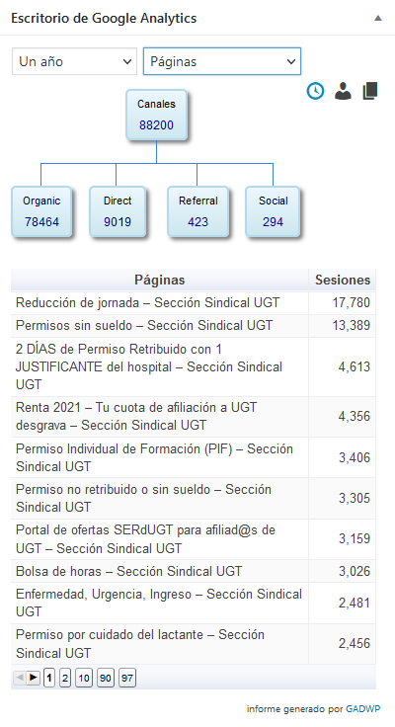The width and height of the screenshot is (395, 727).
Task: Open the GADWP link
Action: click(x=363, y=709)
